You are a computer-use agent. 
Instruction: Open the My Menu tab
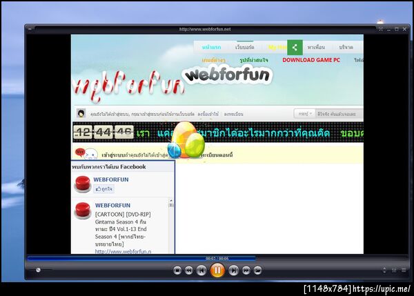[277, 48]
